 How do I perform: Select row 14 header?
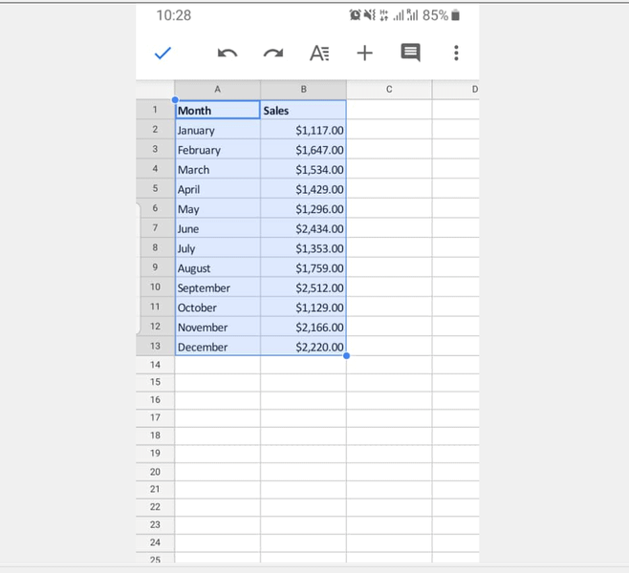(155, 365)
